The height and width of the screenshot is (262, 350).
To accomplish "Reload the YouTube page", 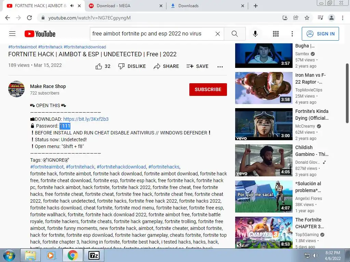I will coord(29,18).
